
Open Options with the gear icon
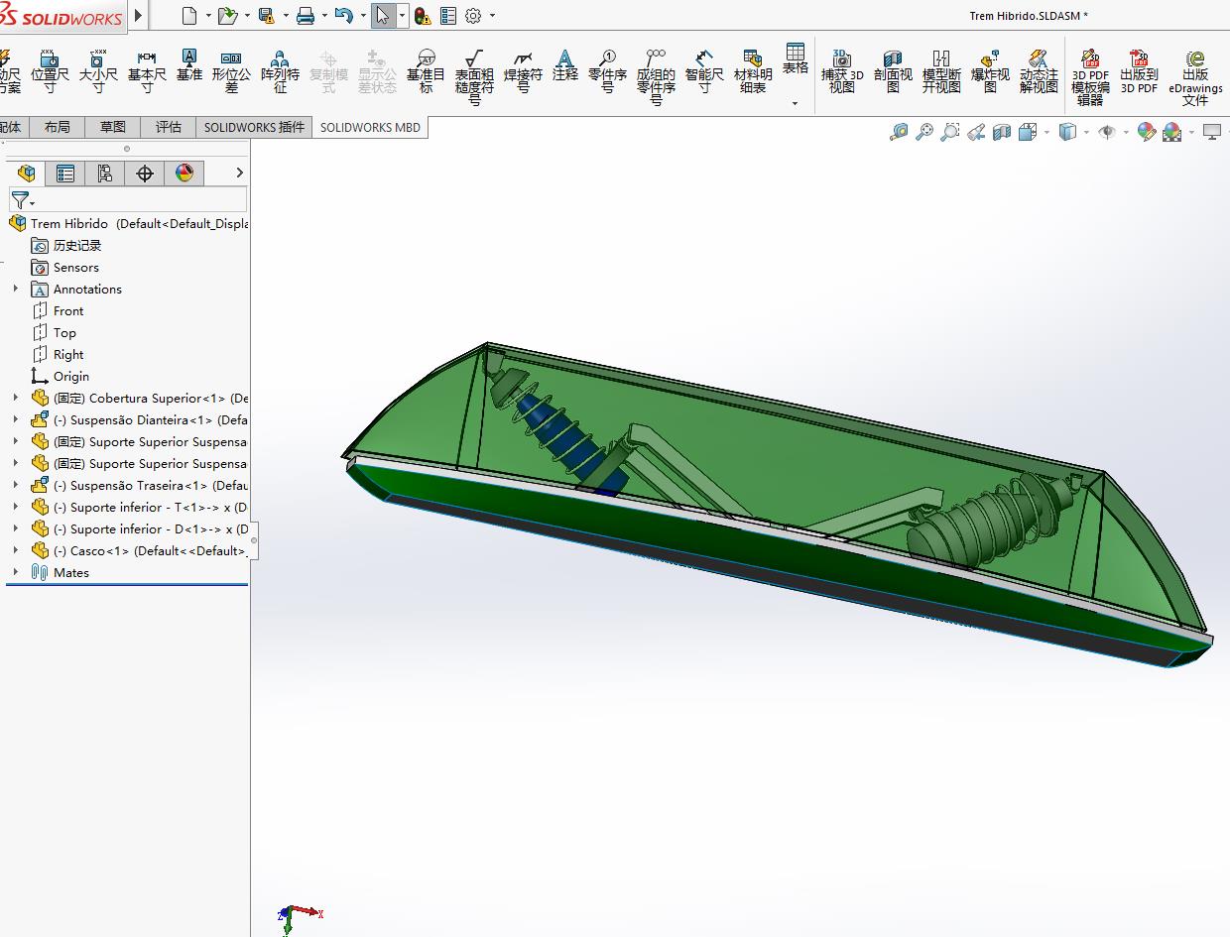coord(473,15)
